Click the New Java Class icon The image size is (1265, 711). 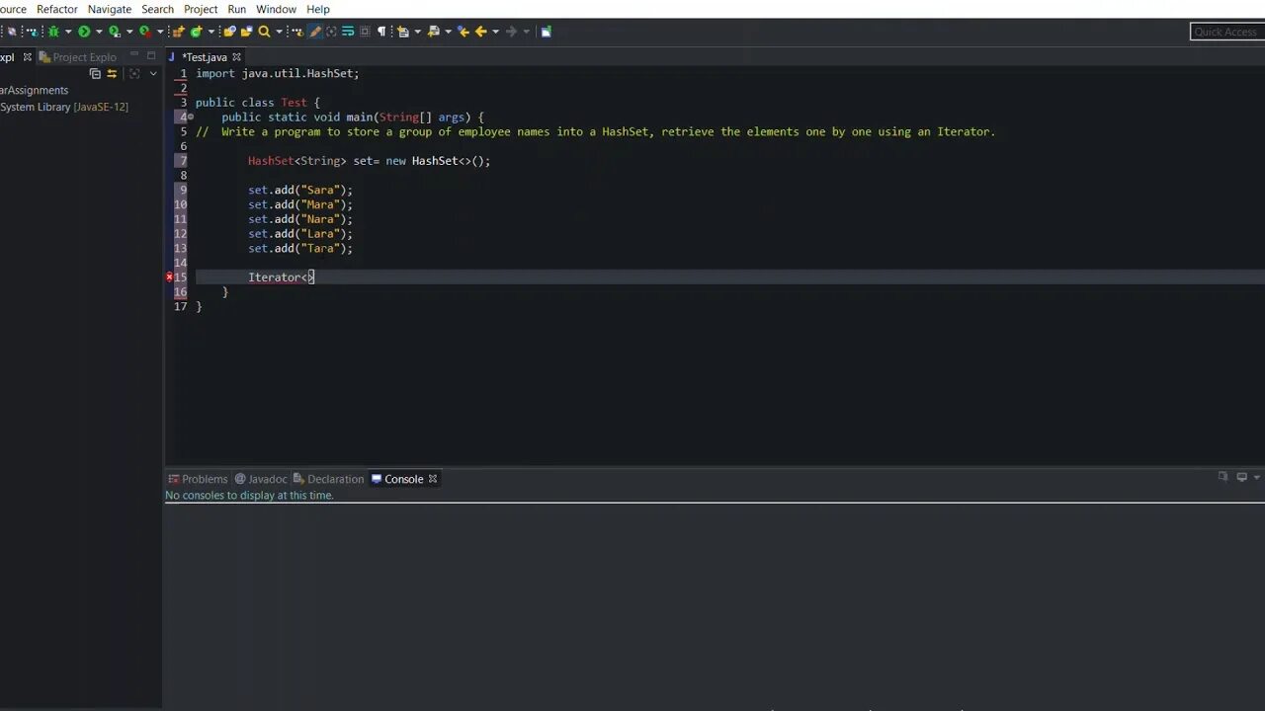[x=197, y=32]
